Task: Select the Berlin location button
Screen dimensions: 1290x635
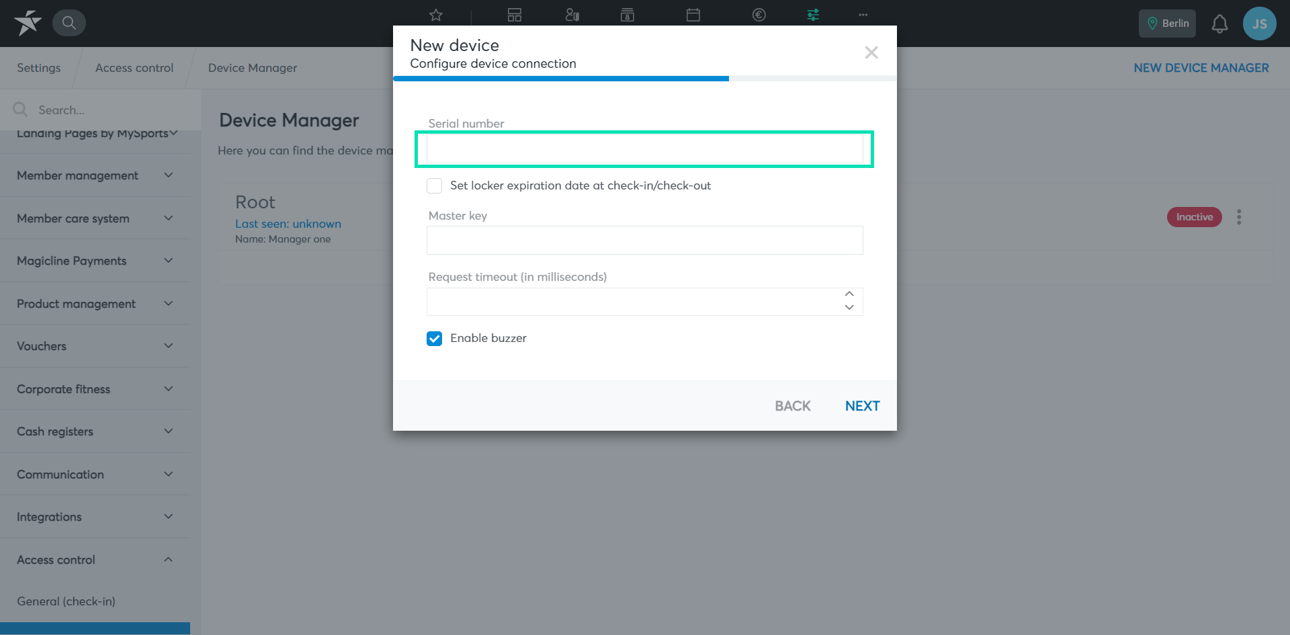Action: pyautogui.click(x=1167, y=24)
